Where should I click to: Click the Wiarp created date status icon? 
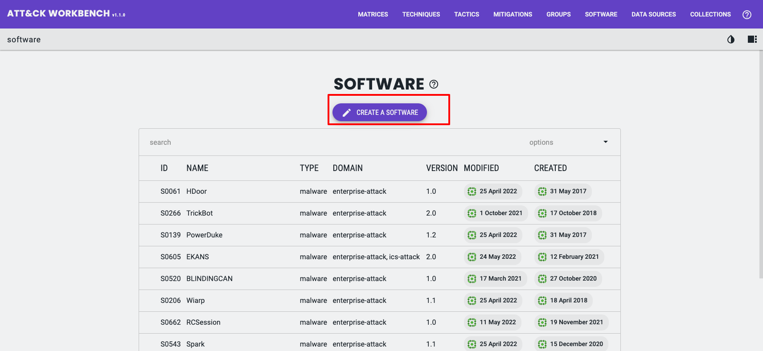(x=542, y=301)
